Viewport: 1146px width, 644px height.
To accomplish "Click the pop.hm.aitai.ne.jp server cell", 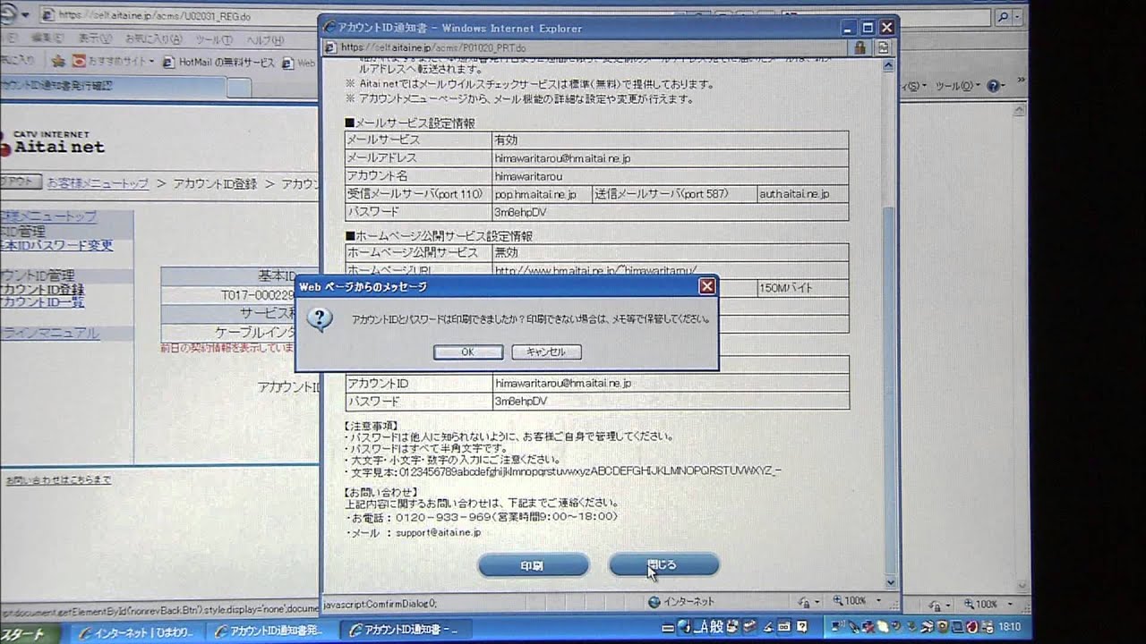I will [541, 193].
